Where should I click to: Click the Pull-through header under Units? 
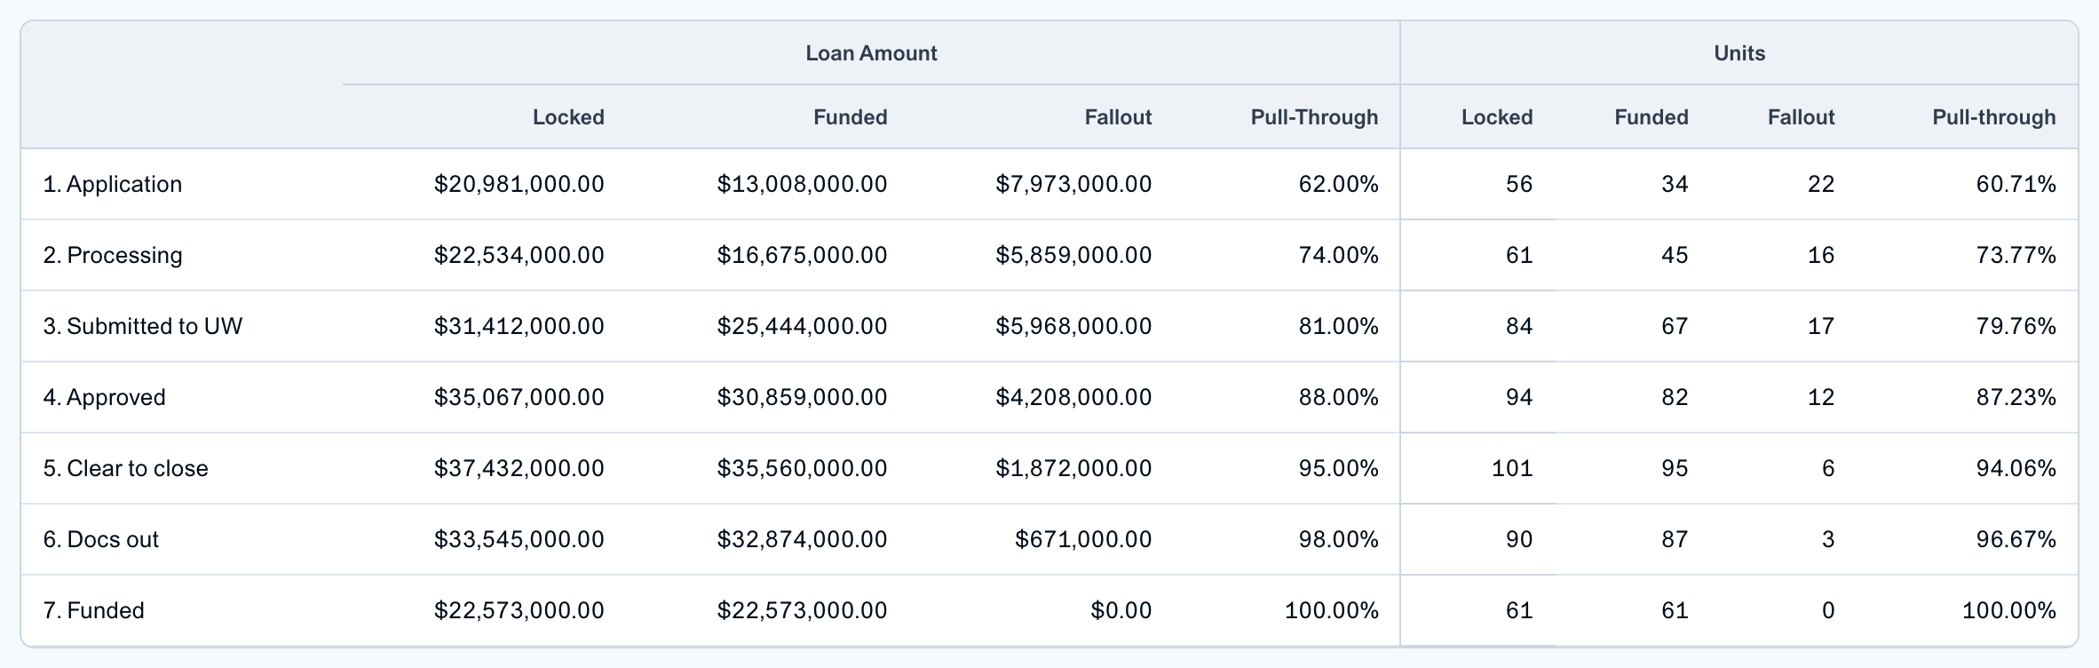click(x=1994, y=117)
